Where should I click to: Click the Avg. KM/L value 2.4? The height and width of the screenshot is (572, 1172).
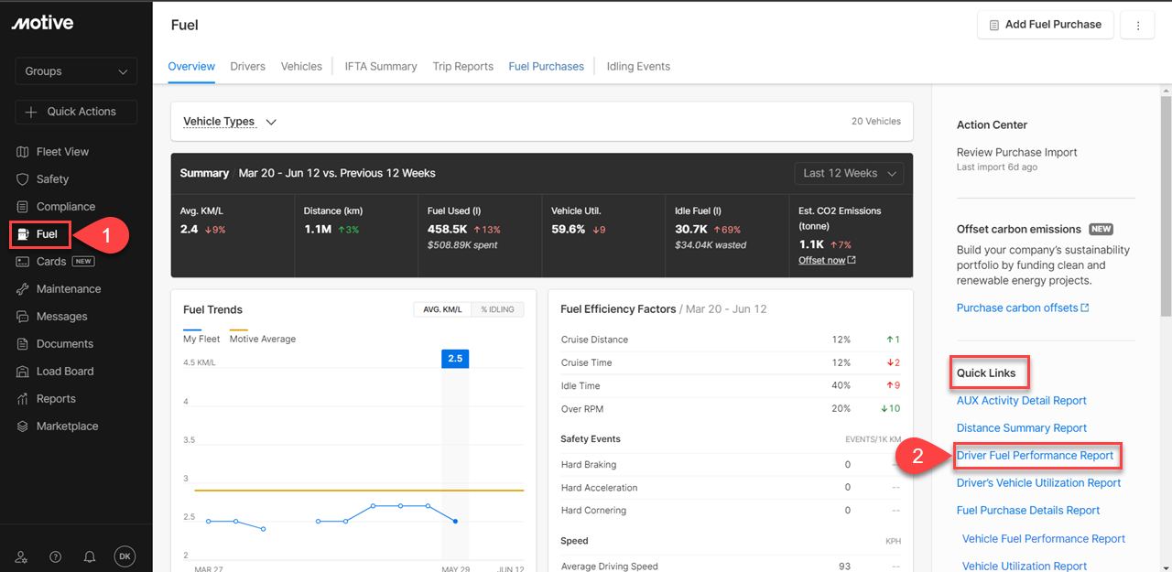pyautogui.click(x=190, y=229)
